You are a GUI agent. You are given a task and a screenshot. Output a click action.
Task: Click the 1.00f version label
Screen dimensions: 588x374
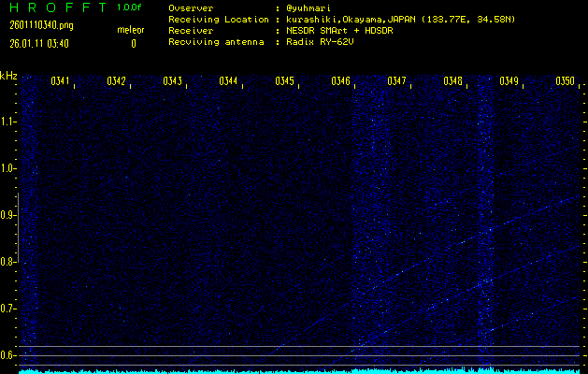tap(131, 7)
